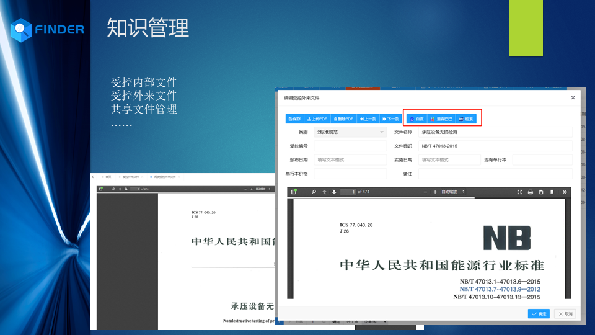The image size is (595, 335).
Task: Expand the PDF viewer's more tools chevron
Action: tap(565, 192)
